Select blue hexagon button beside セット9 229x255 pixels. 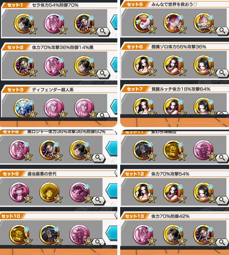point(111,190)
